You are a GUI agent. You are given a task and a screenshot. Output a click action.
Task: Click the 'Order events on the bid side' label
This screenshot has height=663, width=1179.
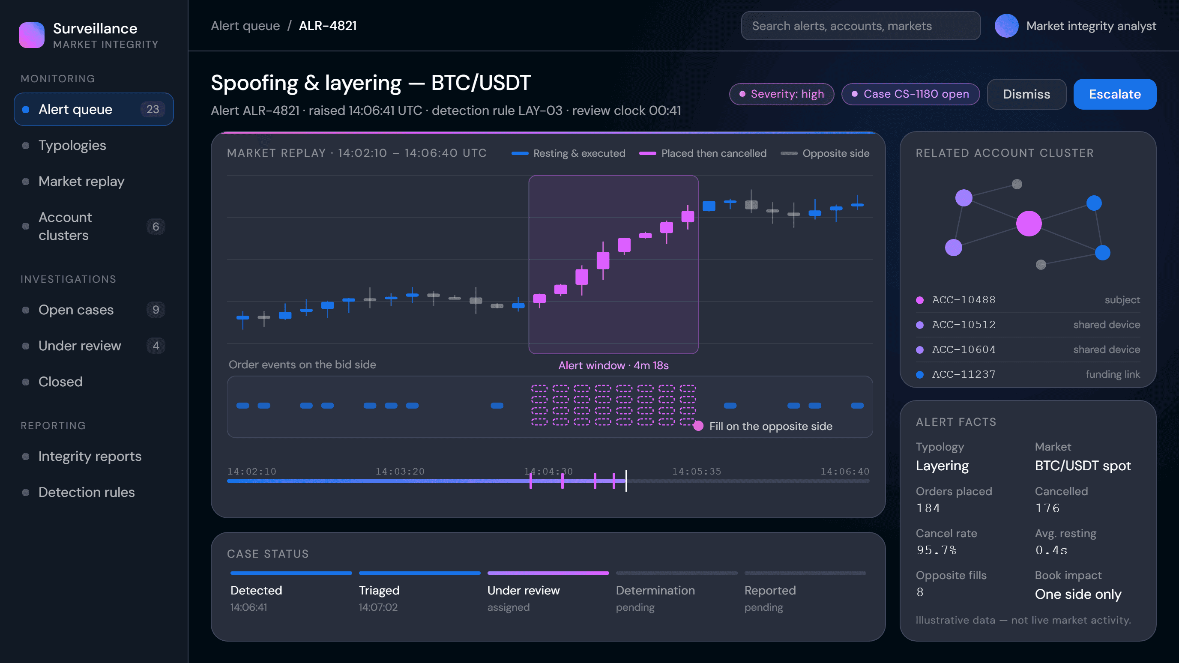(302, 364)
